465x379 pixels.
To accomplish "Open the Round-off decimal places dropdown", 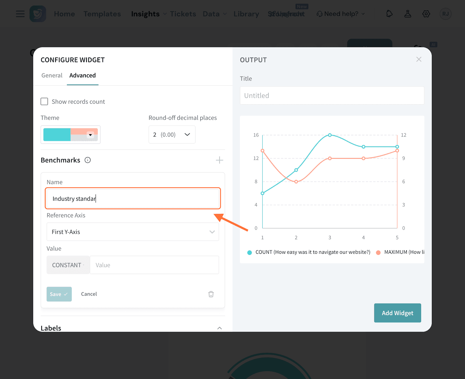I will [172, 134].
